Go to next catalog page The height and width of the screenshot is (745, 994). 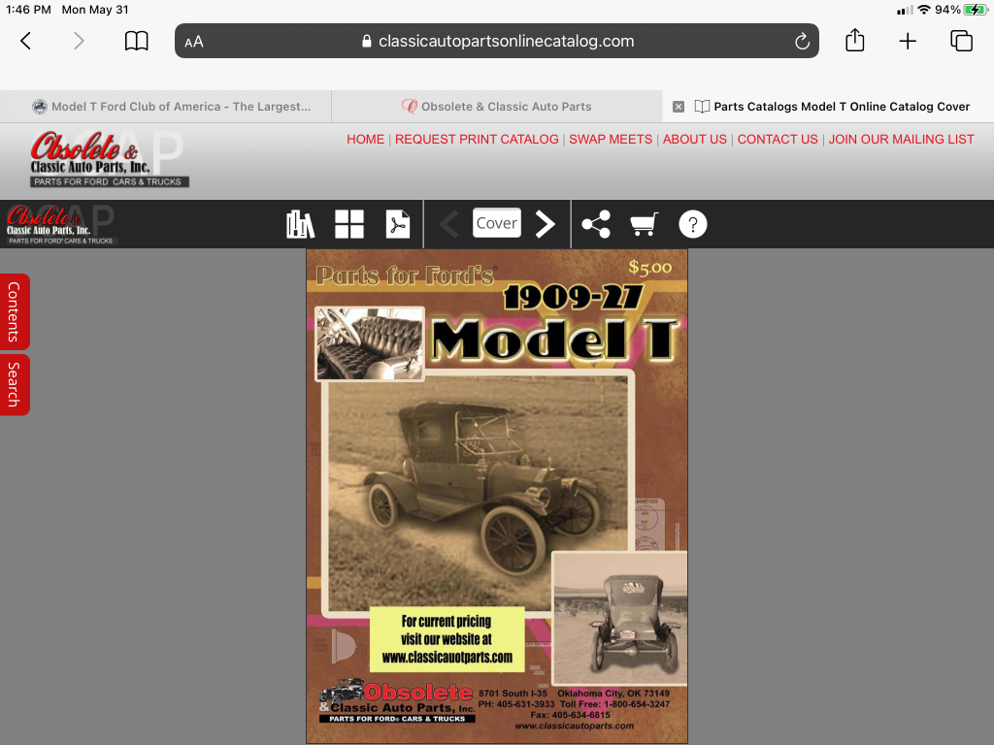click(x=546, y=224)
